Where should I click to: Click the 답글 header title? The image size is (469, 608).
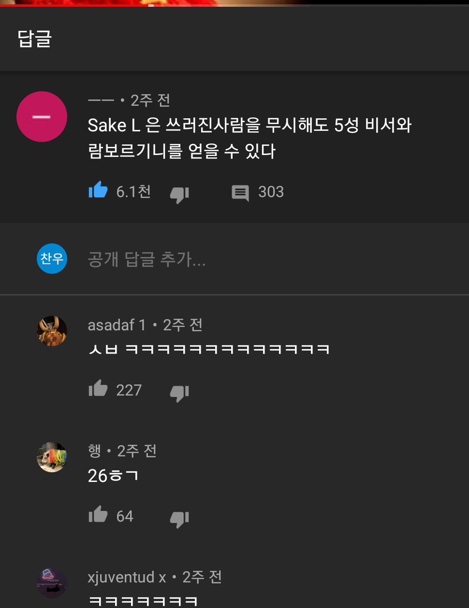[x=35, y=39]
